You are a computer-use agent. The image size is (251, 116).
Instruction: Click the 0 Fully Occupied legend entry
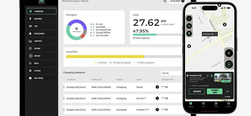pos(120,63)
